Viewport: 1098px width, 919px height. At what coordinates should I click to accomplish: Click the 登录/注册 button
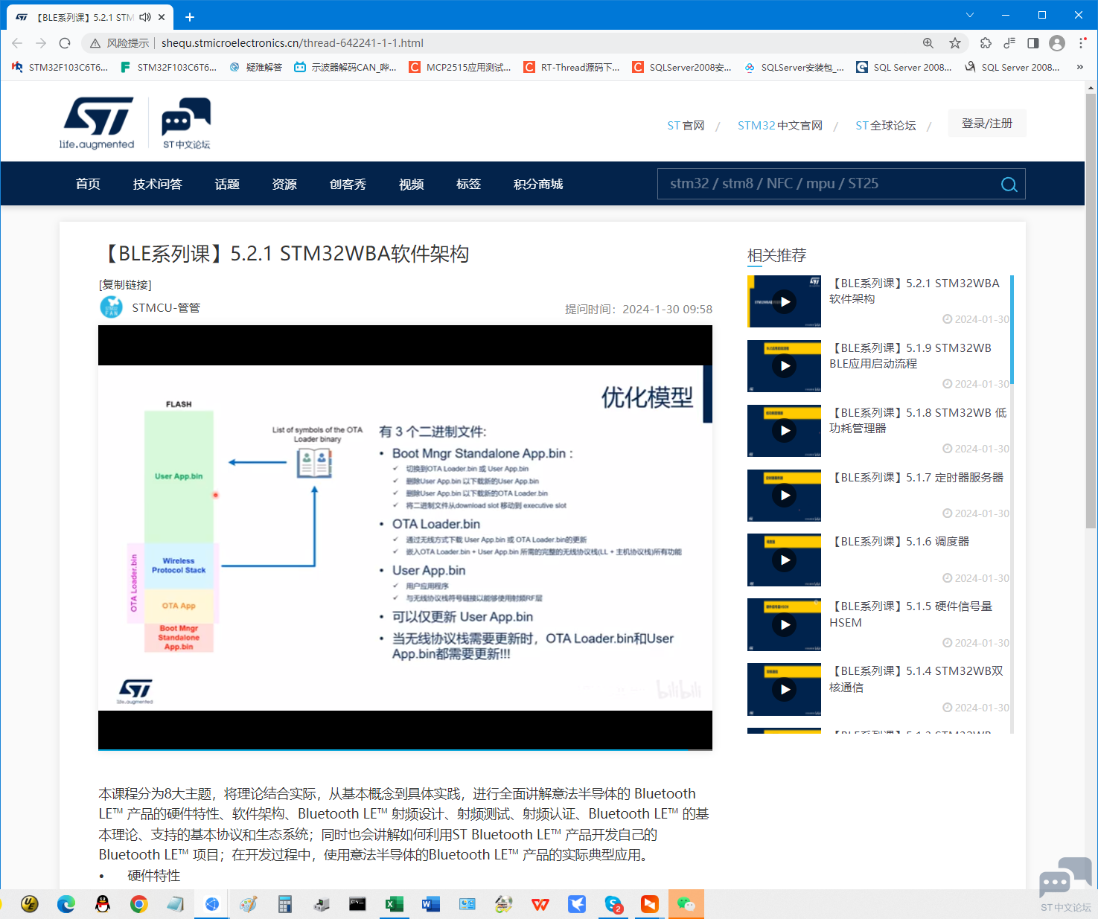coord(987,123)
